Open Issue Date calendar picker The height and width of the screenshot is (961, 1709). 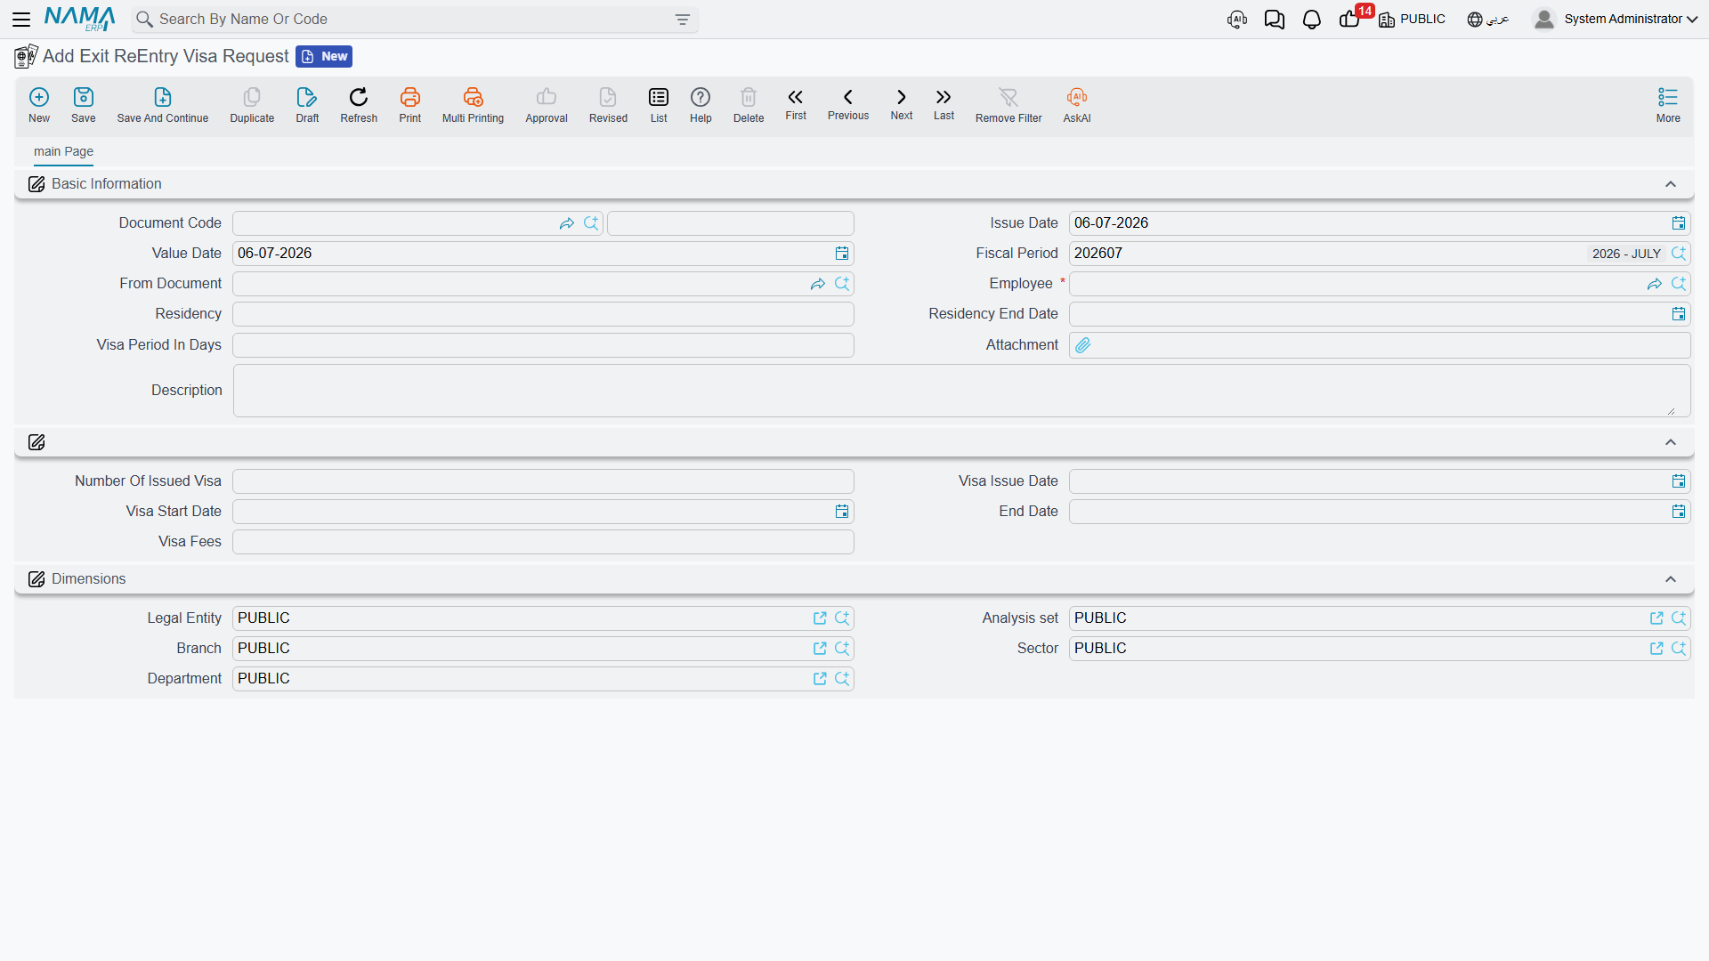coord(1679,223)
